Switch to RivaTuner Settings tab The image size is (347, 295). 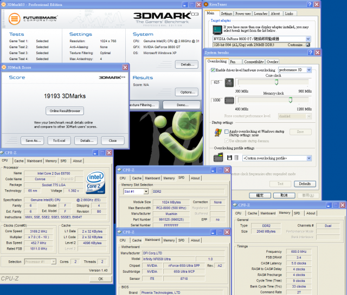(x=227, y=14)
